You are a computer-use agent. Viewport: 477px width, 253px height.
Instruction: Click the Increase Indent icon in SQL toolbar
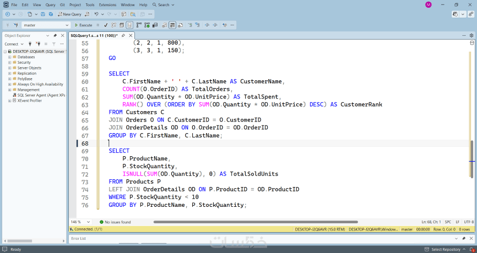tap(215, 25)
